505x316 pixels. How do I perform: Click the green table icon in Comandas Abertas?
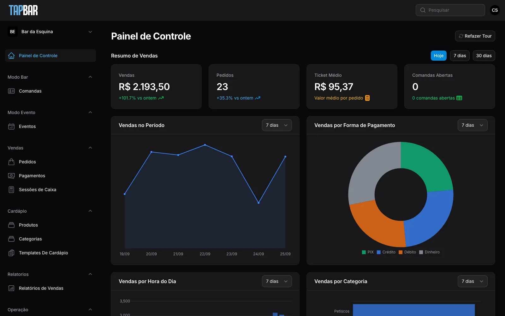[x=459, y=98]
